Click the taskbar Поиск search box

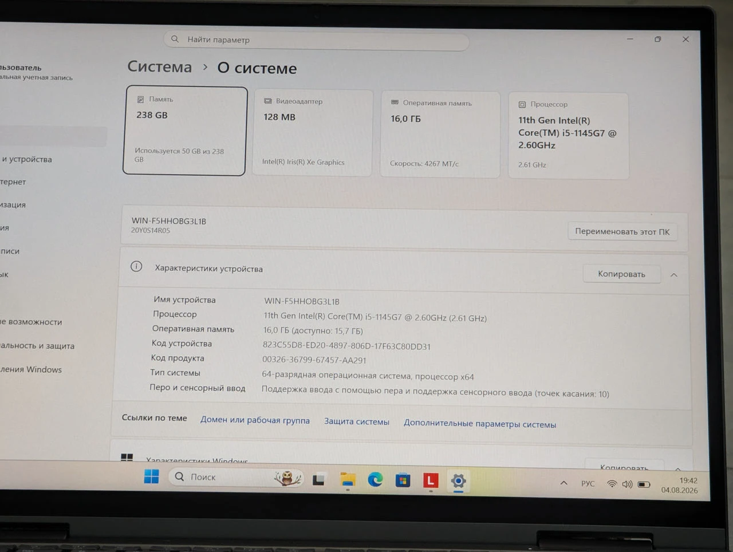(x=235, y=477)
